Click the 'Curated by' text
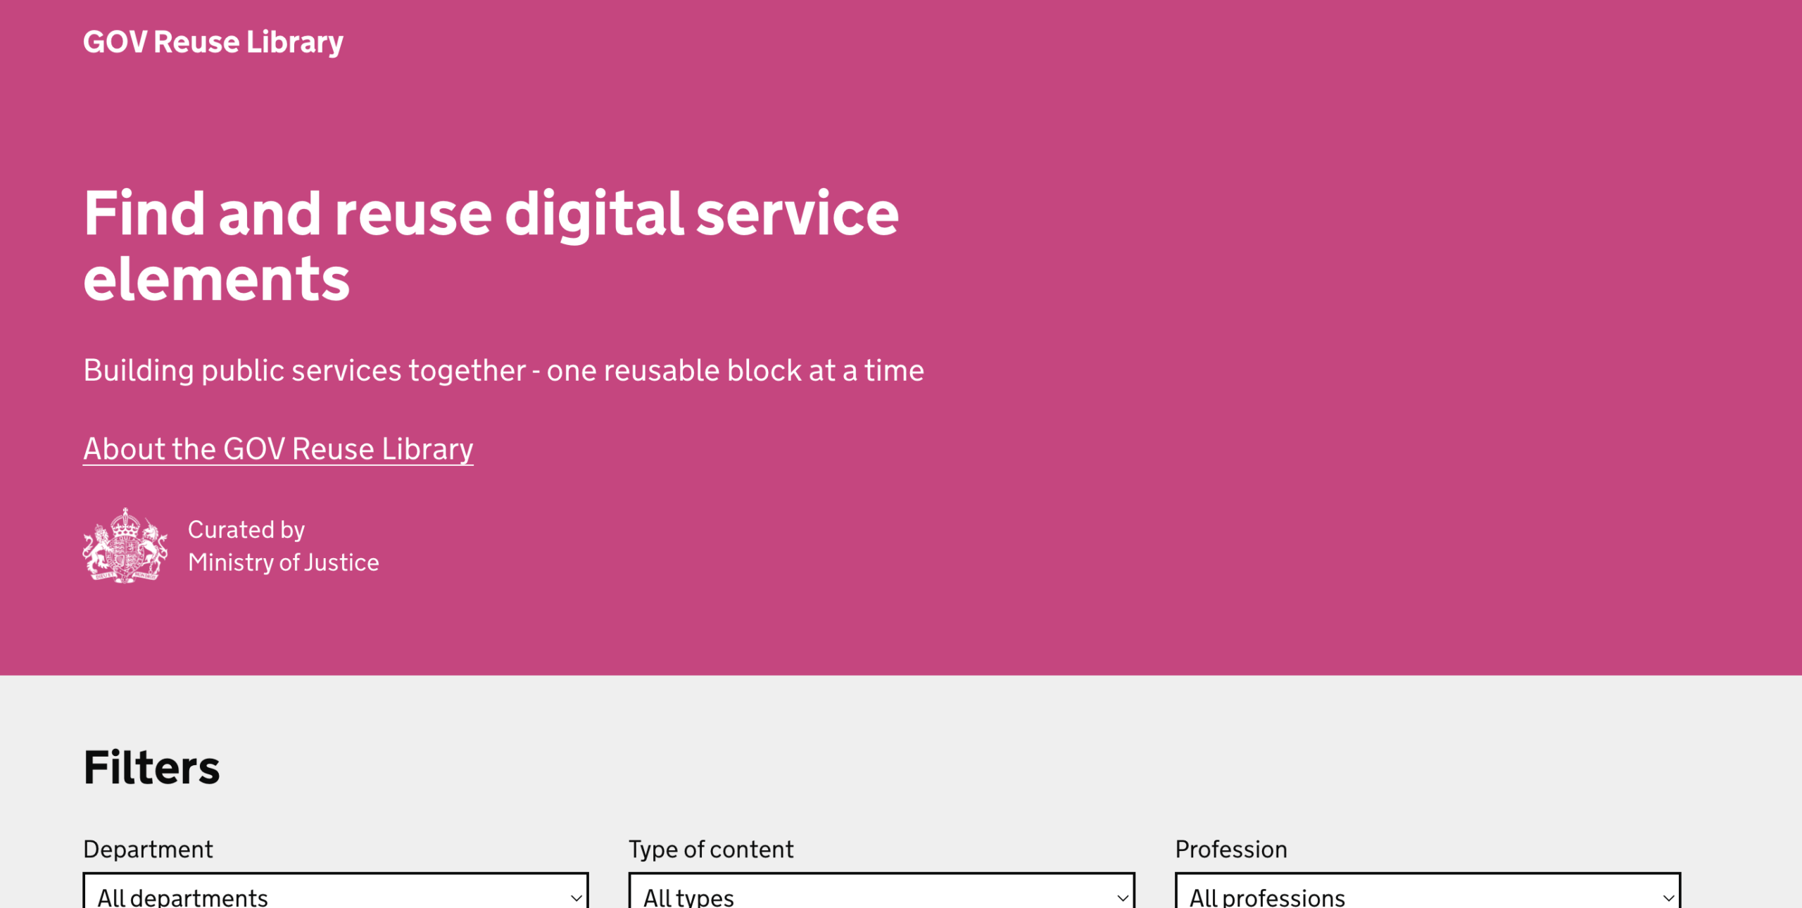Image resolution: width=1802 pixels, height=908 pixels. coord(246,529)
